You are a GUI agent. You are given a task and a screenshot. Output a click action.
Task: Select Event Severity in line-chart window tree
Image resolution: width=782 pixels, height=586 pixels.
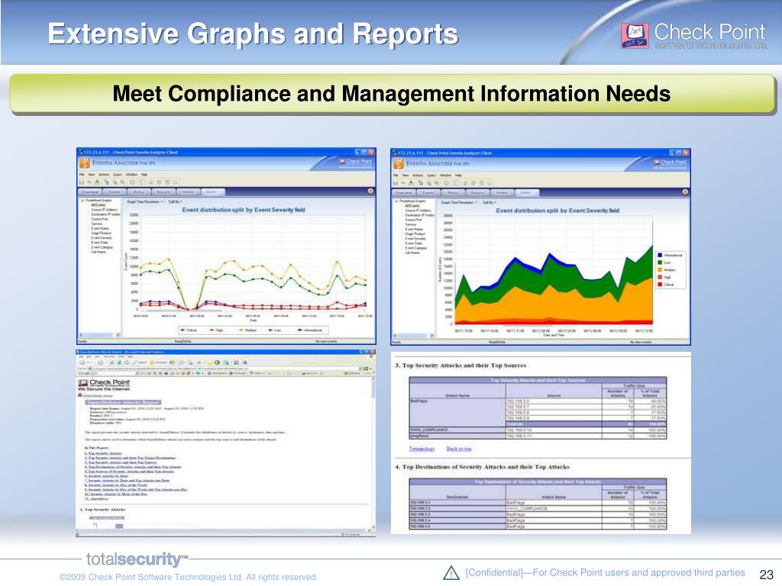102,238
